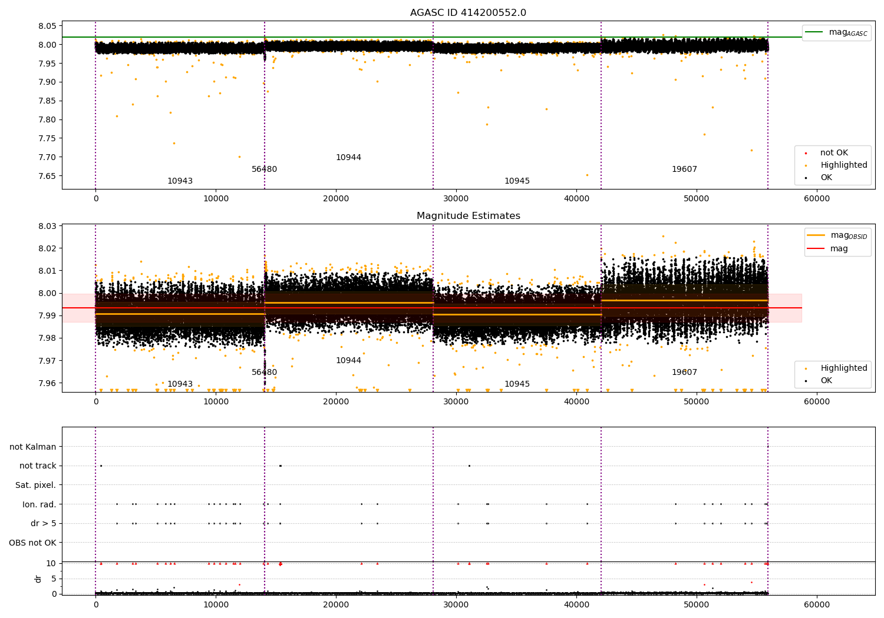Screen dimensions: 884x618
Task: Click x-axis tick 10000 under the top plot
Action: point(216,200)
